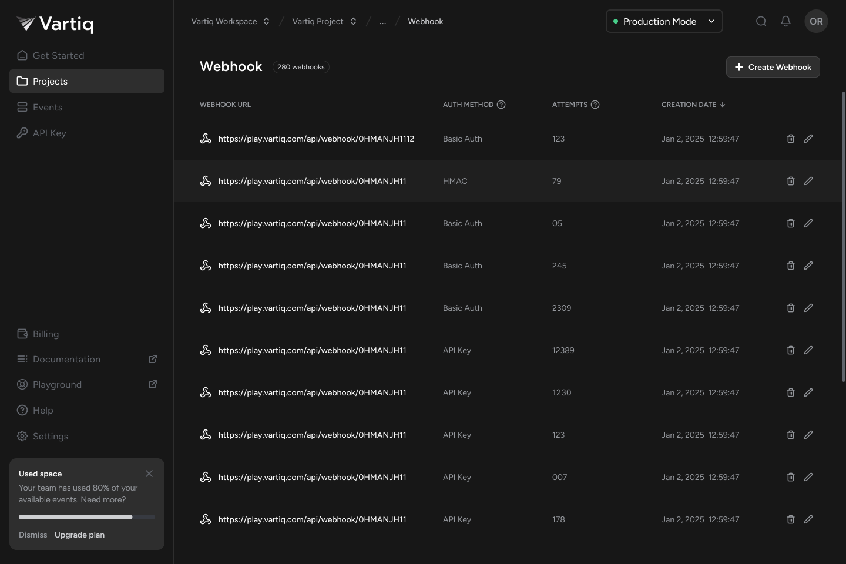Sort by Creation Date column
Viewport: 846px width, 564px height.
[x=693, y=105]
